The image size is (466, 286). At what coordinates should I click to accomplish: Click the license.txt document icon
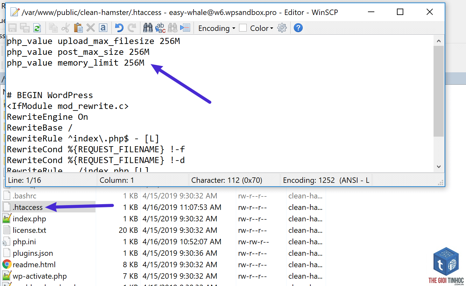pyautogui.click(x=7, y=230)
